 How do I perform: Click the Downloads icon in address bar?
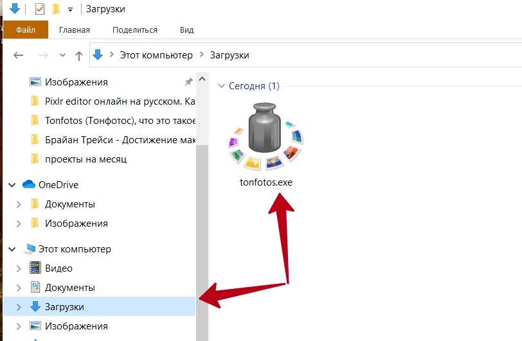(98, 55)
